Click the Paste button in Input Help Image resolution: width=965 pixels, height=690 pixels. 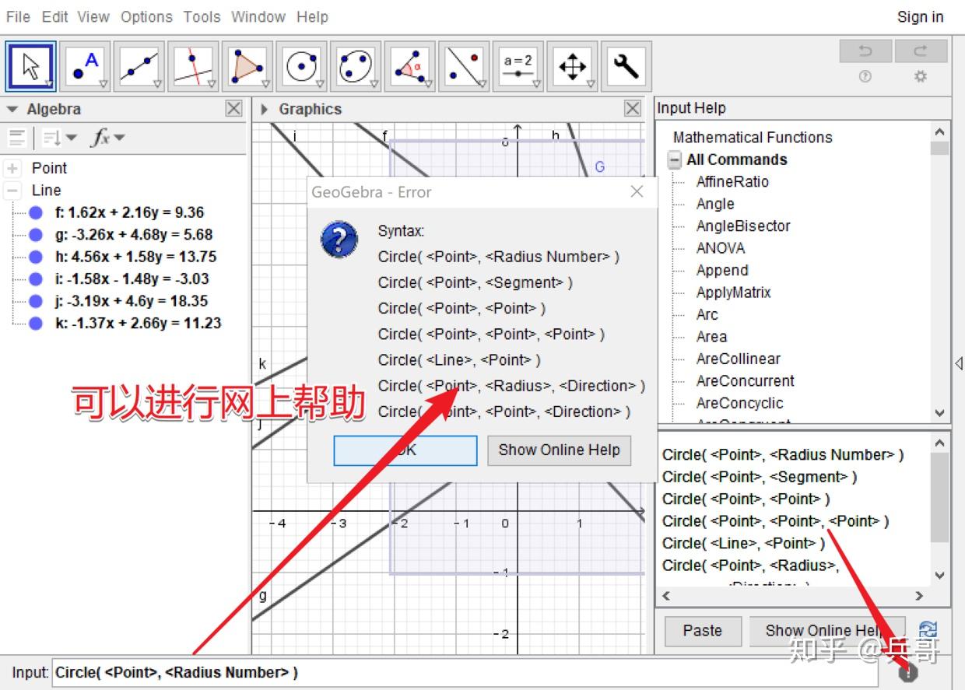702,631
